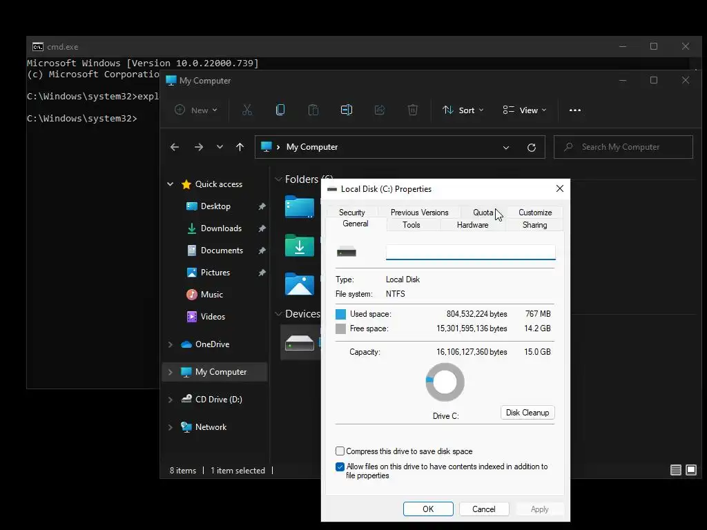Uncheck Allow files to have contents indexed
Viewport: 707px width, 530px height.
click(x=340, y=467)
